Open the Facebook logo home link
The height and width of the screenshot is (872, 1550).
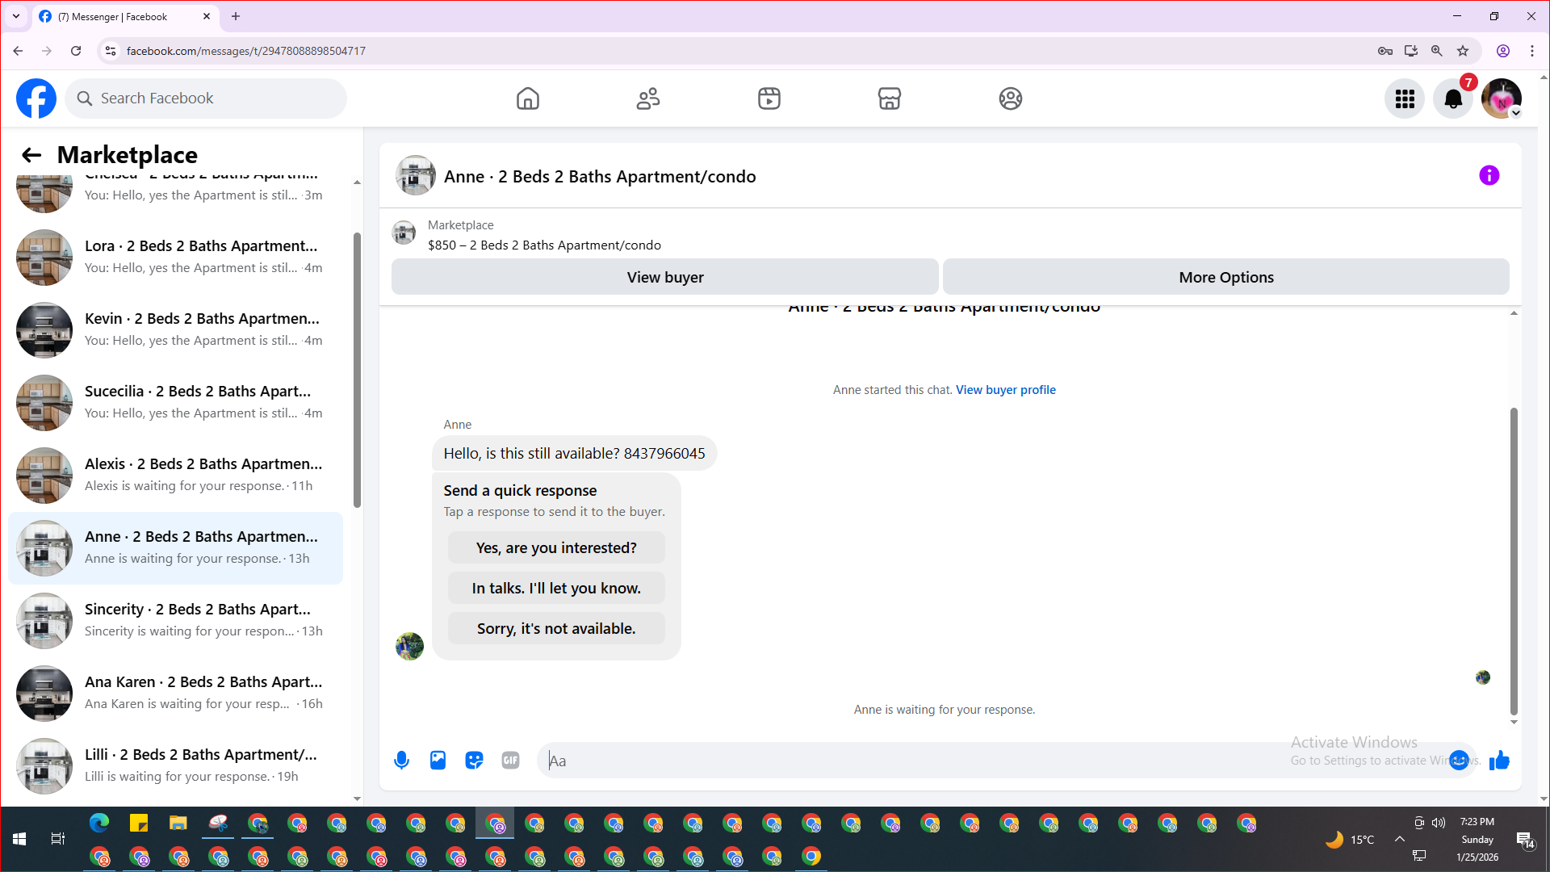[36, 99]
